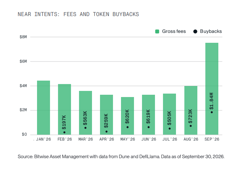Click the JUL'26 x-axis label
242x170 pixels.
coord(169,139)
